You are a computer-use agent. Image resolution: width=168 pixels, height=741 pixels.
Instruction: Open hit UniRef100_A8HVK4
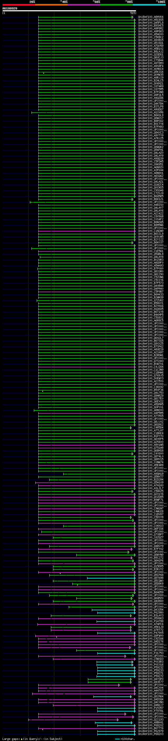click(151, 17)
